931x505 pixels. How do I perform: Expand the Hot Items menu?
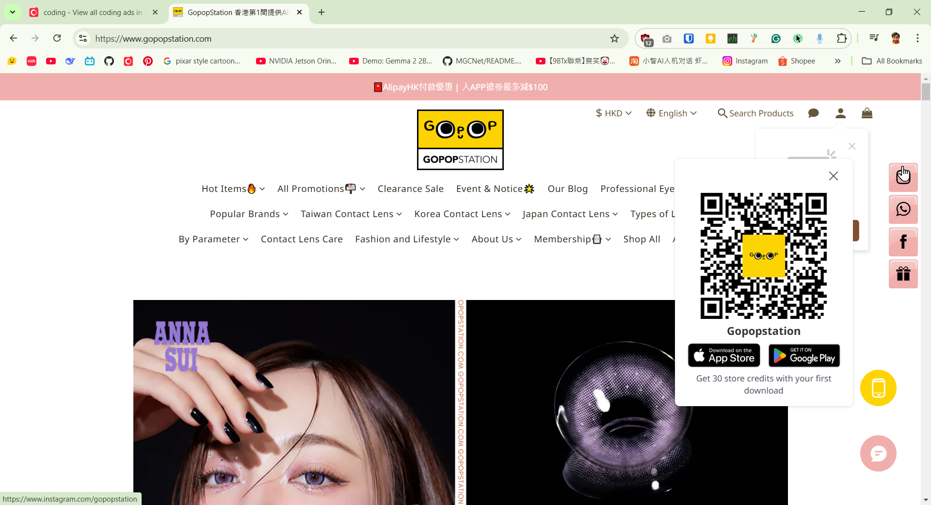pos(233,189)
